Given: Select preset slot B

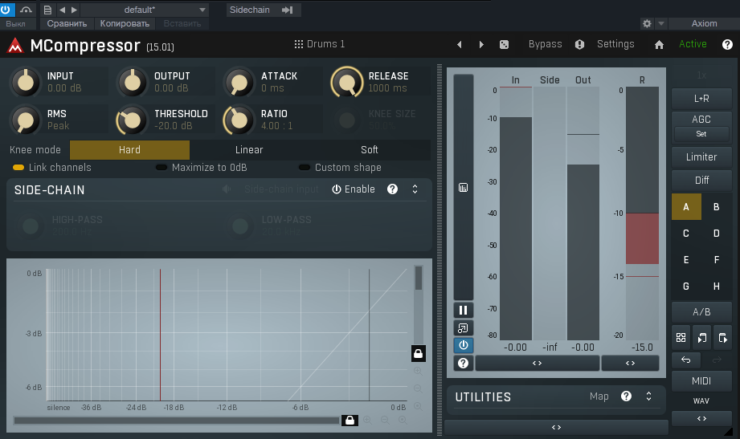Looking at the screenshot, I should tap(717, 206).
